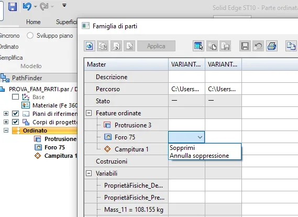Screen dimensions: 298x217
Task: Click the Master column header
Action: tap(126, 64)
